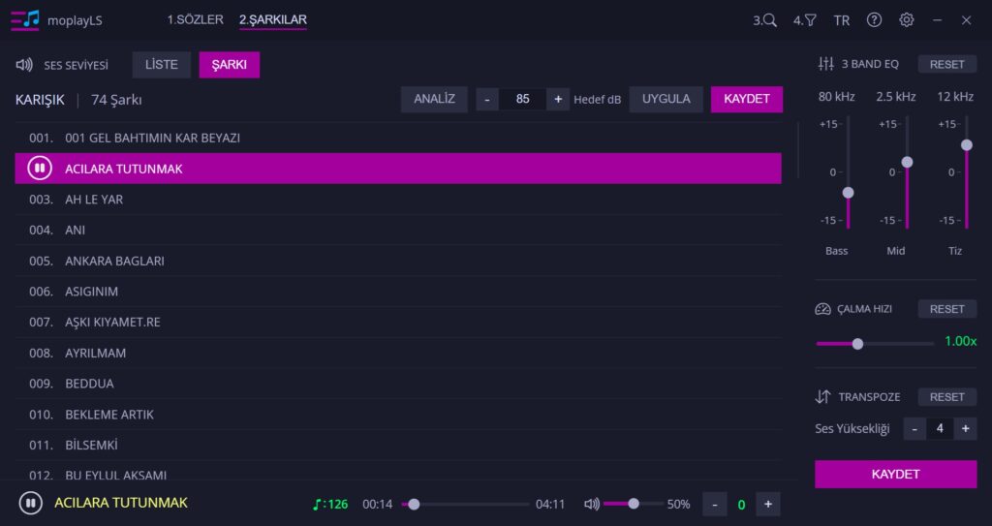
Task: Click the Mid 2.5 kHz slider handle
Action: click(x=907, y=162)
